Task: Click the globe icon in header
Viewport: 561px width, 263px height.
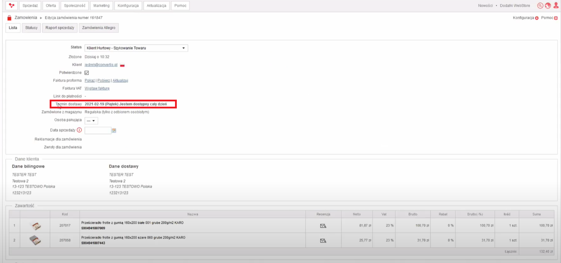Action: coord(548,6)
